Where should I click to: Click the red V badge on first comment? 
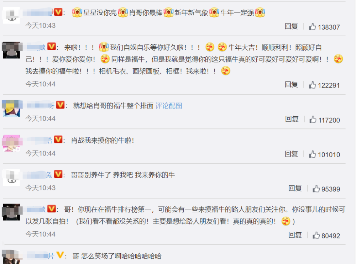tap(58, 12)
